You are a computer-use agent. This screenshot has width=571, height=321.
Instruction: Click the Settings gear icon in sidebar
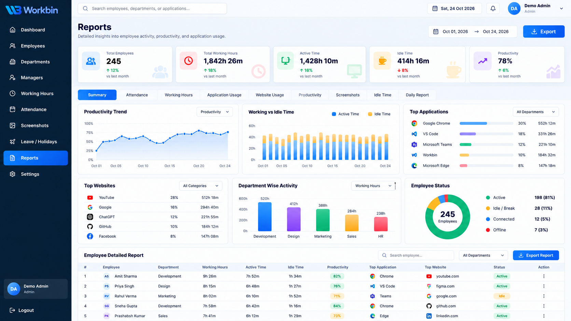coord(13,174)
